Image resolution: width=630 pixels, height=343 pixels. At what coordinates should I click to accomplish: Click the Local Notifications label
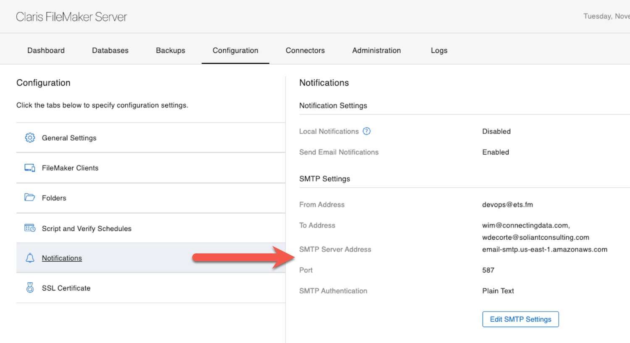(x=329, y=131)
